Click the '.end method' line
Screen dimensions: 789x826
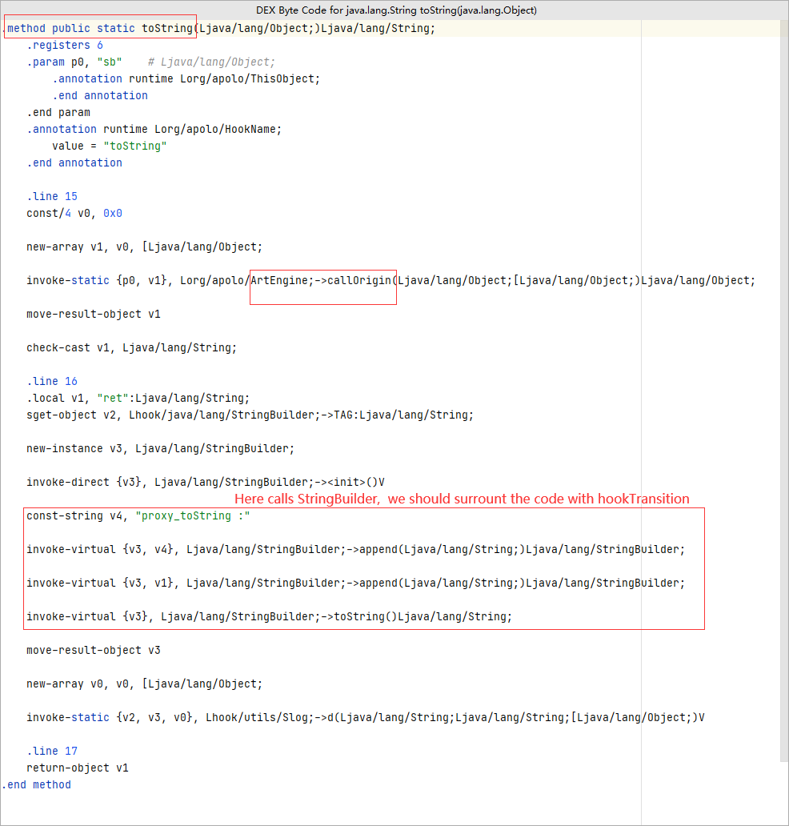click(x=36, y=785)
